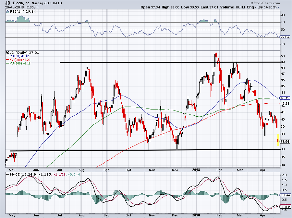Click the 37.01 last price tag on right axis

pyautogui.click(x=285, y=142)
